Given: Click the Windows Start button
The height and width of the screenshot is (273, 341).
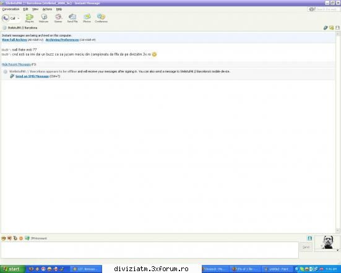Looking at the screenshot, I should [12, 269].
